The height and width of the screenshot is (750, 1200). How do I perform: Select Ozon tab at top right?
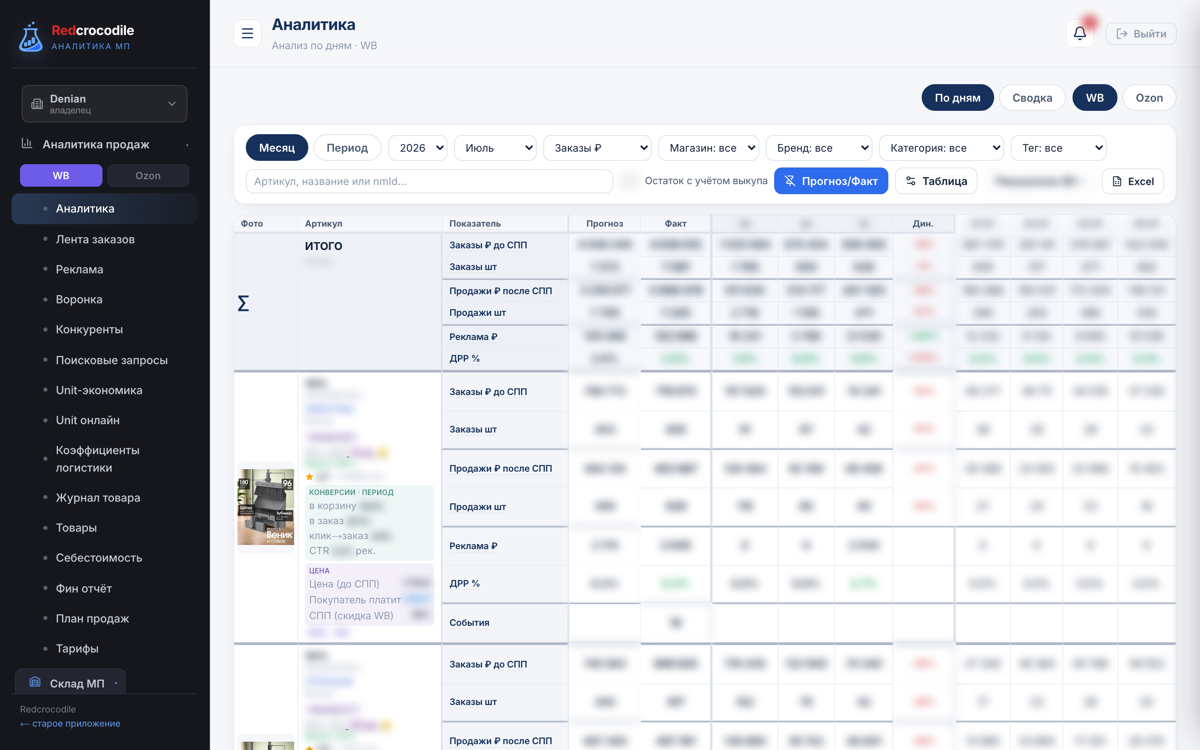coord(1149,98)
